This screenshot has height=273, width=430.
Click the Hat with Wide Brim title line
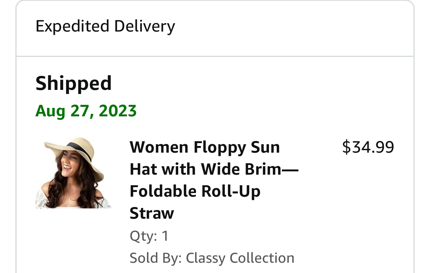(x=214, y=169)
